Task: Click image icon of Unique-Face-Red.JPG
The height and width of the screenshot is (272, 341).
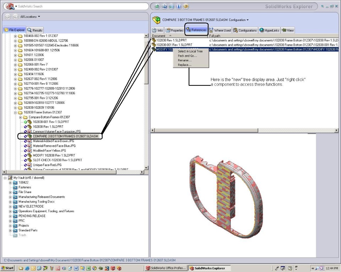Action: (x=29, y=165)
